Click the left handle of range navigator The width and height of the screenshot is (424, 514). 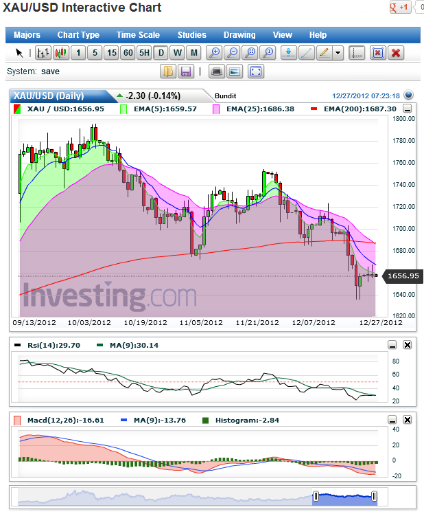316,496
